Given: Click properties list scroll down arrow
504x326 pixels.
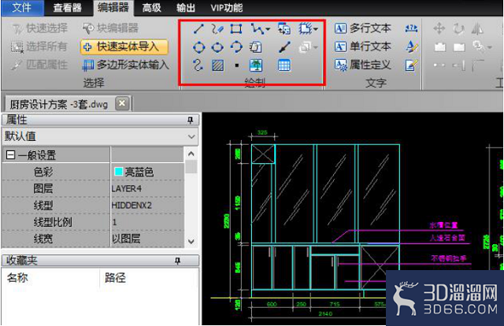Looking at the screenshot, I should (191, 241).
